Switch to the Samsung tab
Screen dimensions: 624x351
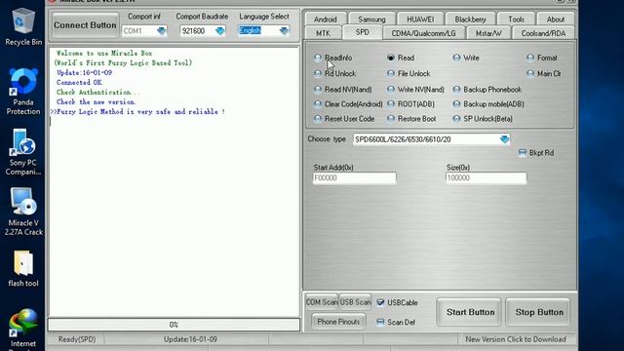point(371,19)
